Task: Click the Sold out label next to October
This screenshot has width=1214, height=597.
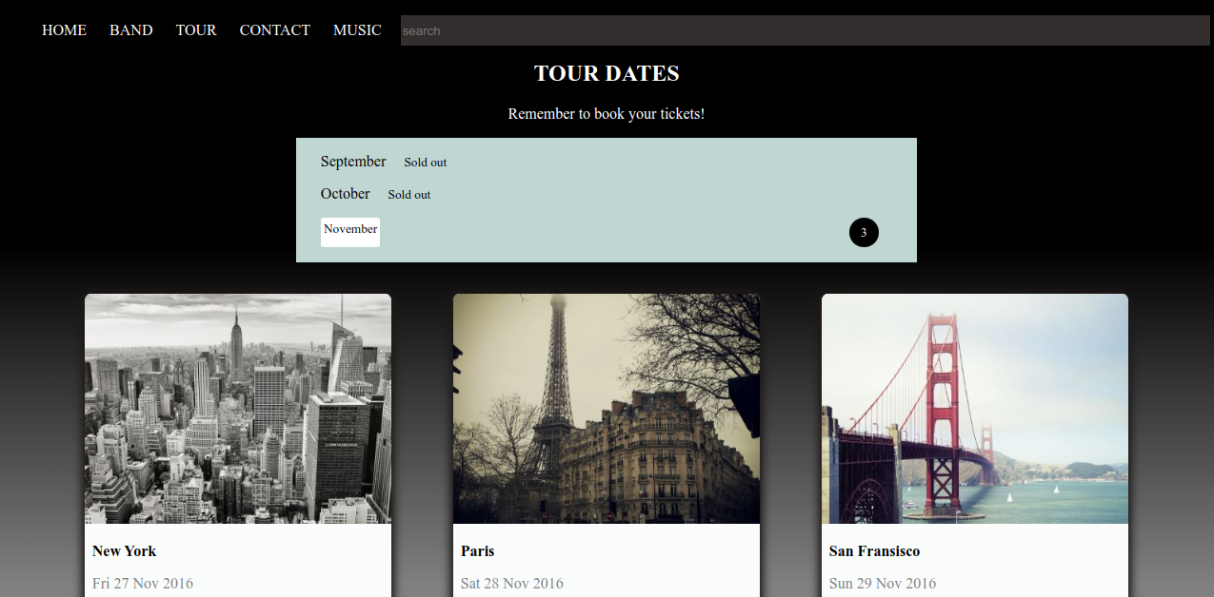Action: 408,194
